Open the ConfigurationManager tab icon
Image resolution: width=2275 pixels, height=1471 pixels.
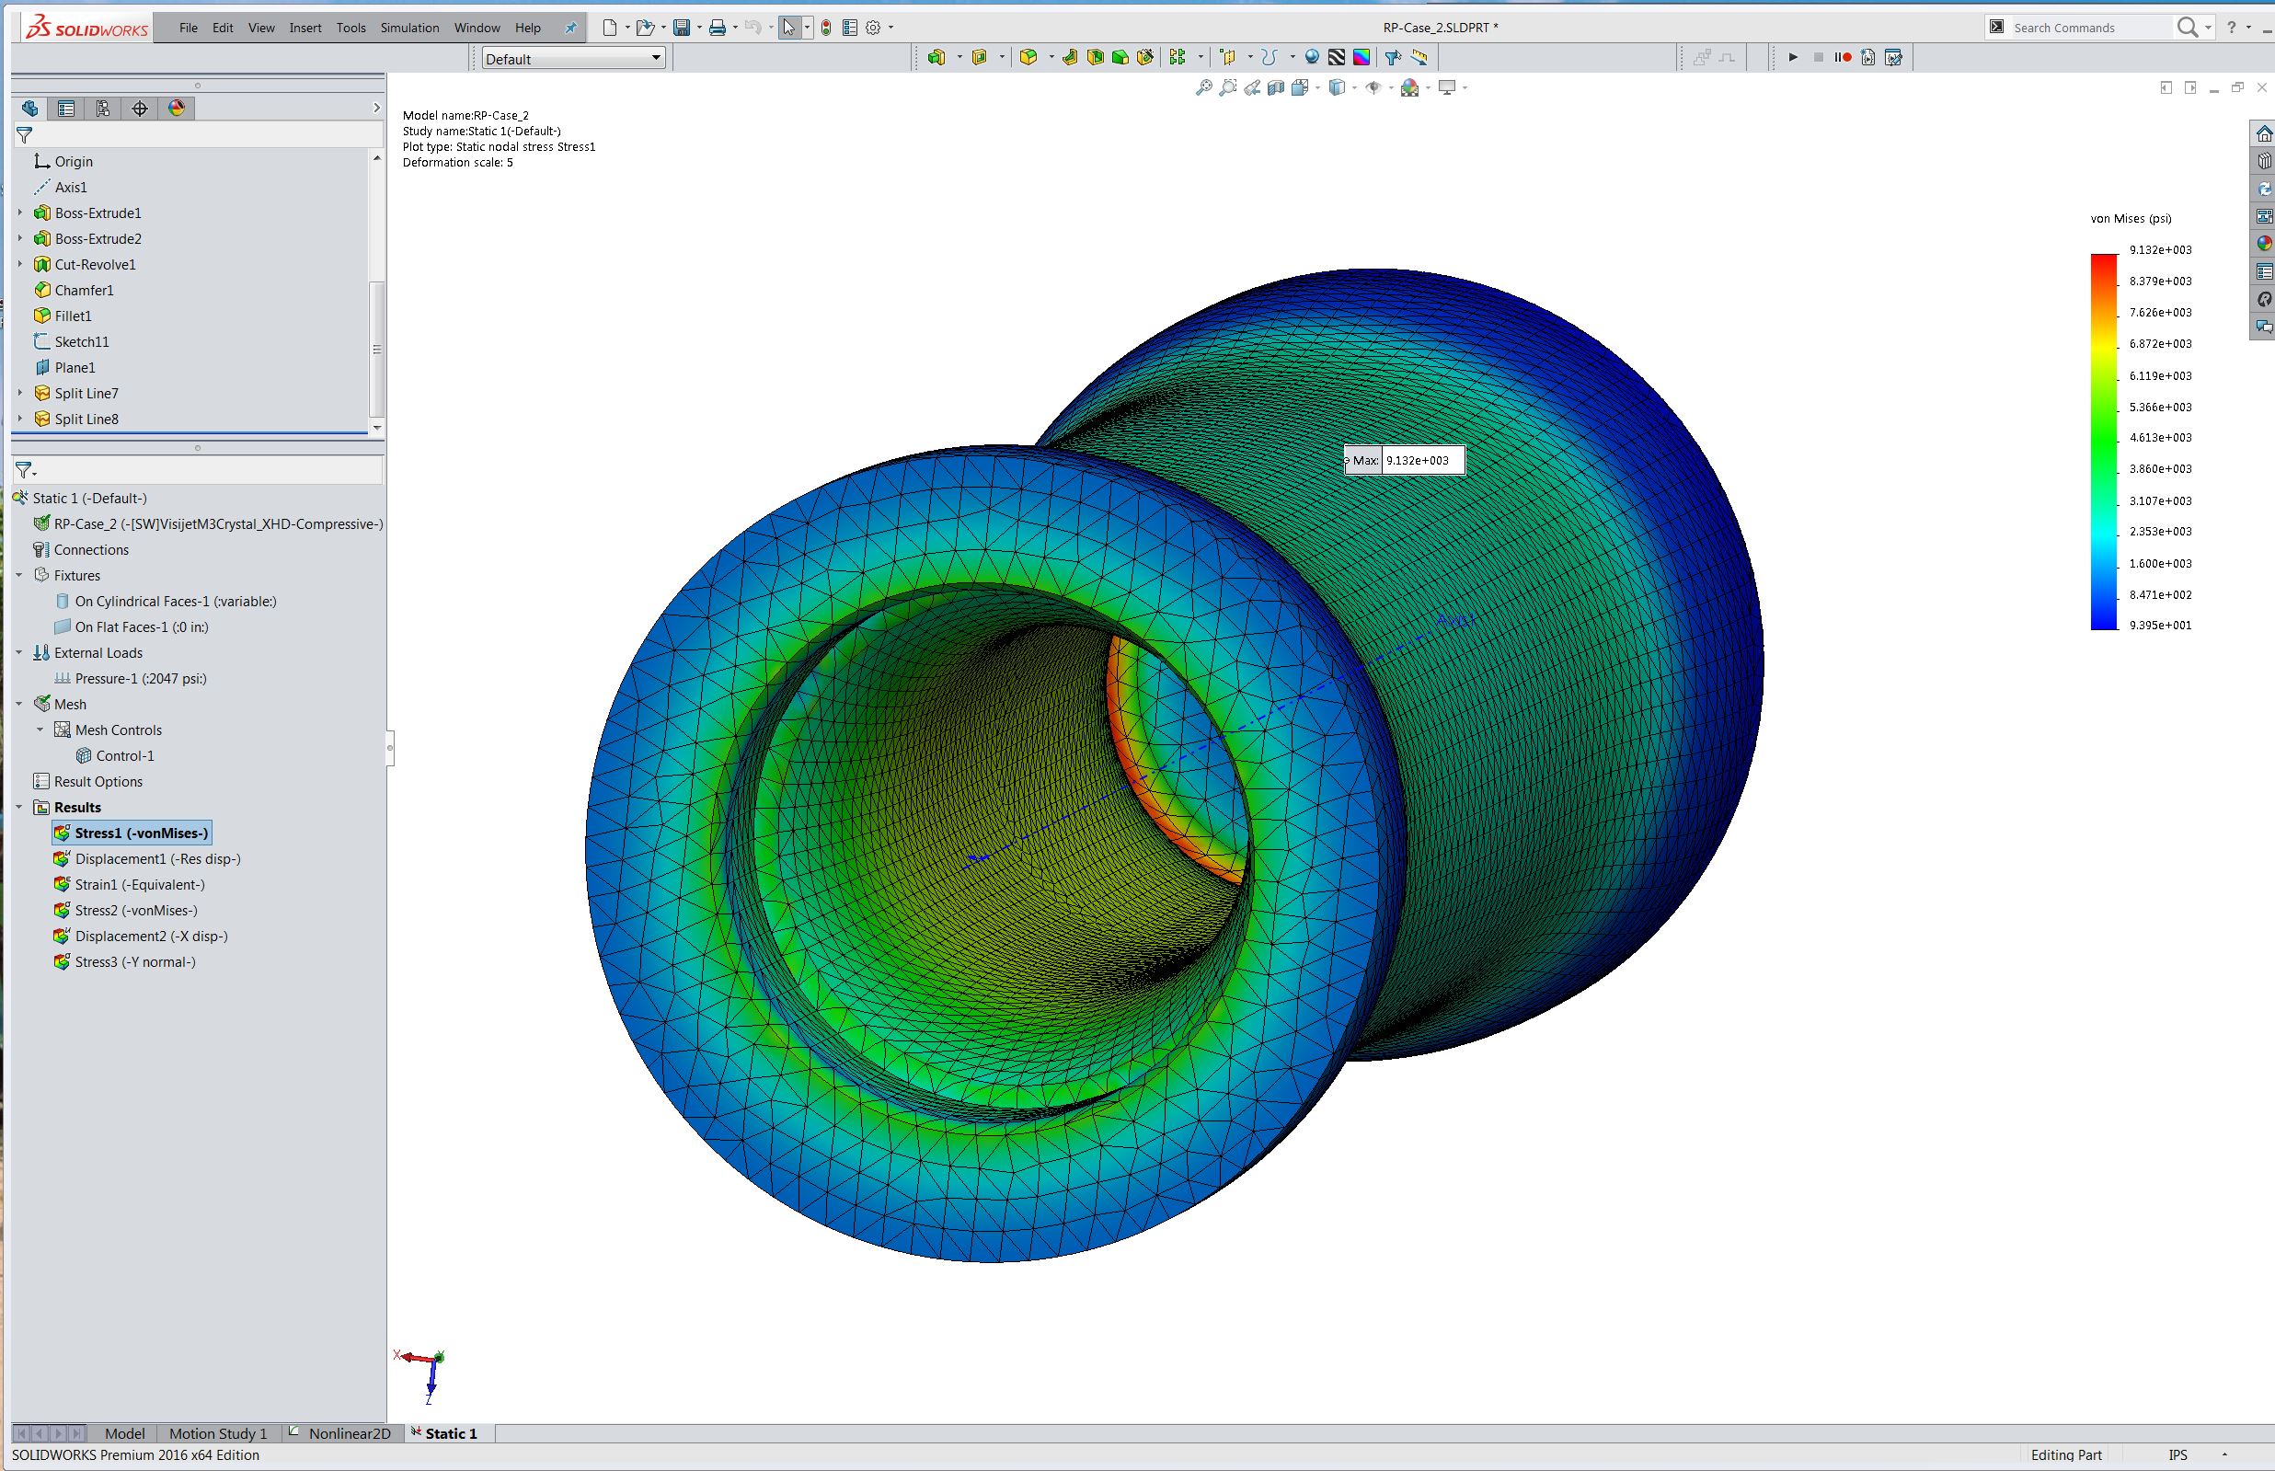coord(103,108)
